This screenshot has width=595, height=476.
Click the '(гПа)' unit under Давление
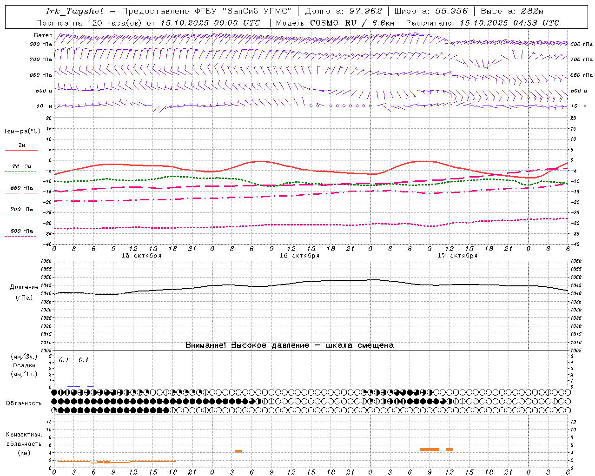(x=24, y=298)
